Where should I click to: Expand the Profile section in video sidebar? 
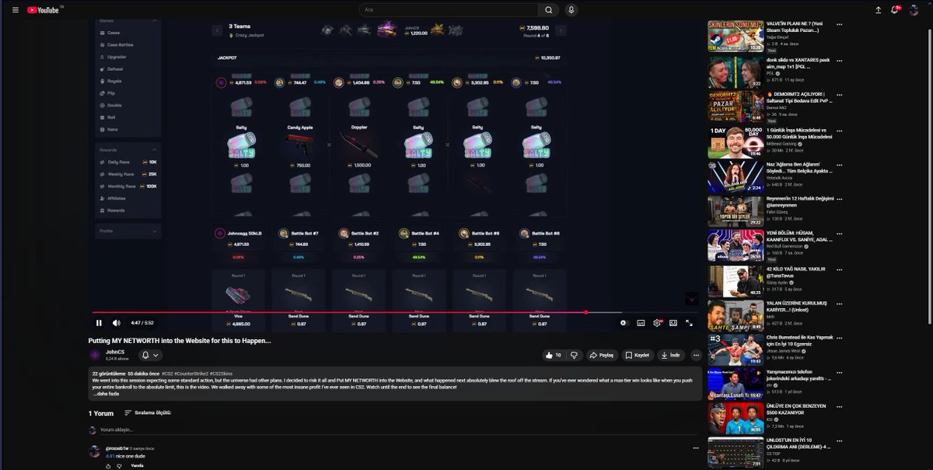point(154,231)
